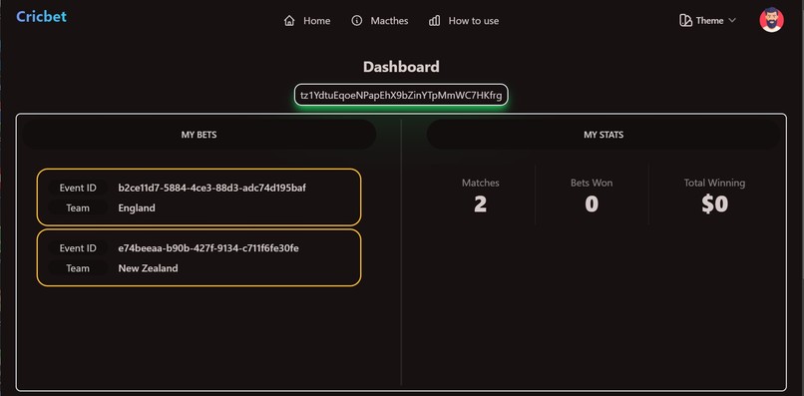Click the MY BETS header bar
The height and width of the screenshot is (396, 804).
(199, 135)
